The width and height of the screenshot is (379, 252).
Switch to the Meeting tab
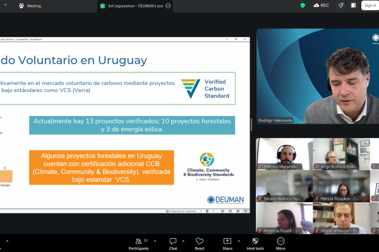coord(30,6)
